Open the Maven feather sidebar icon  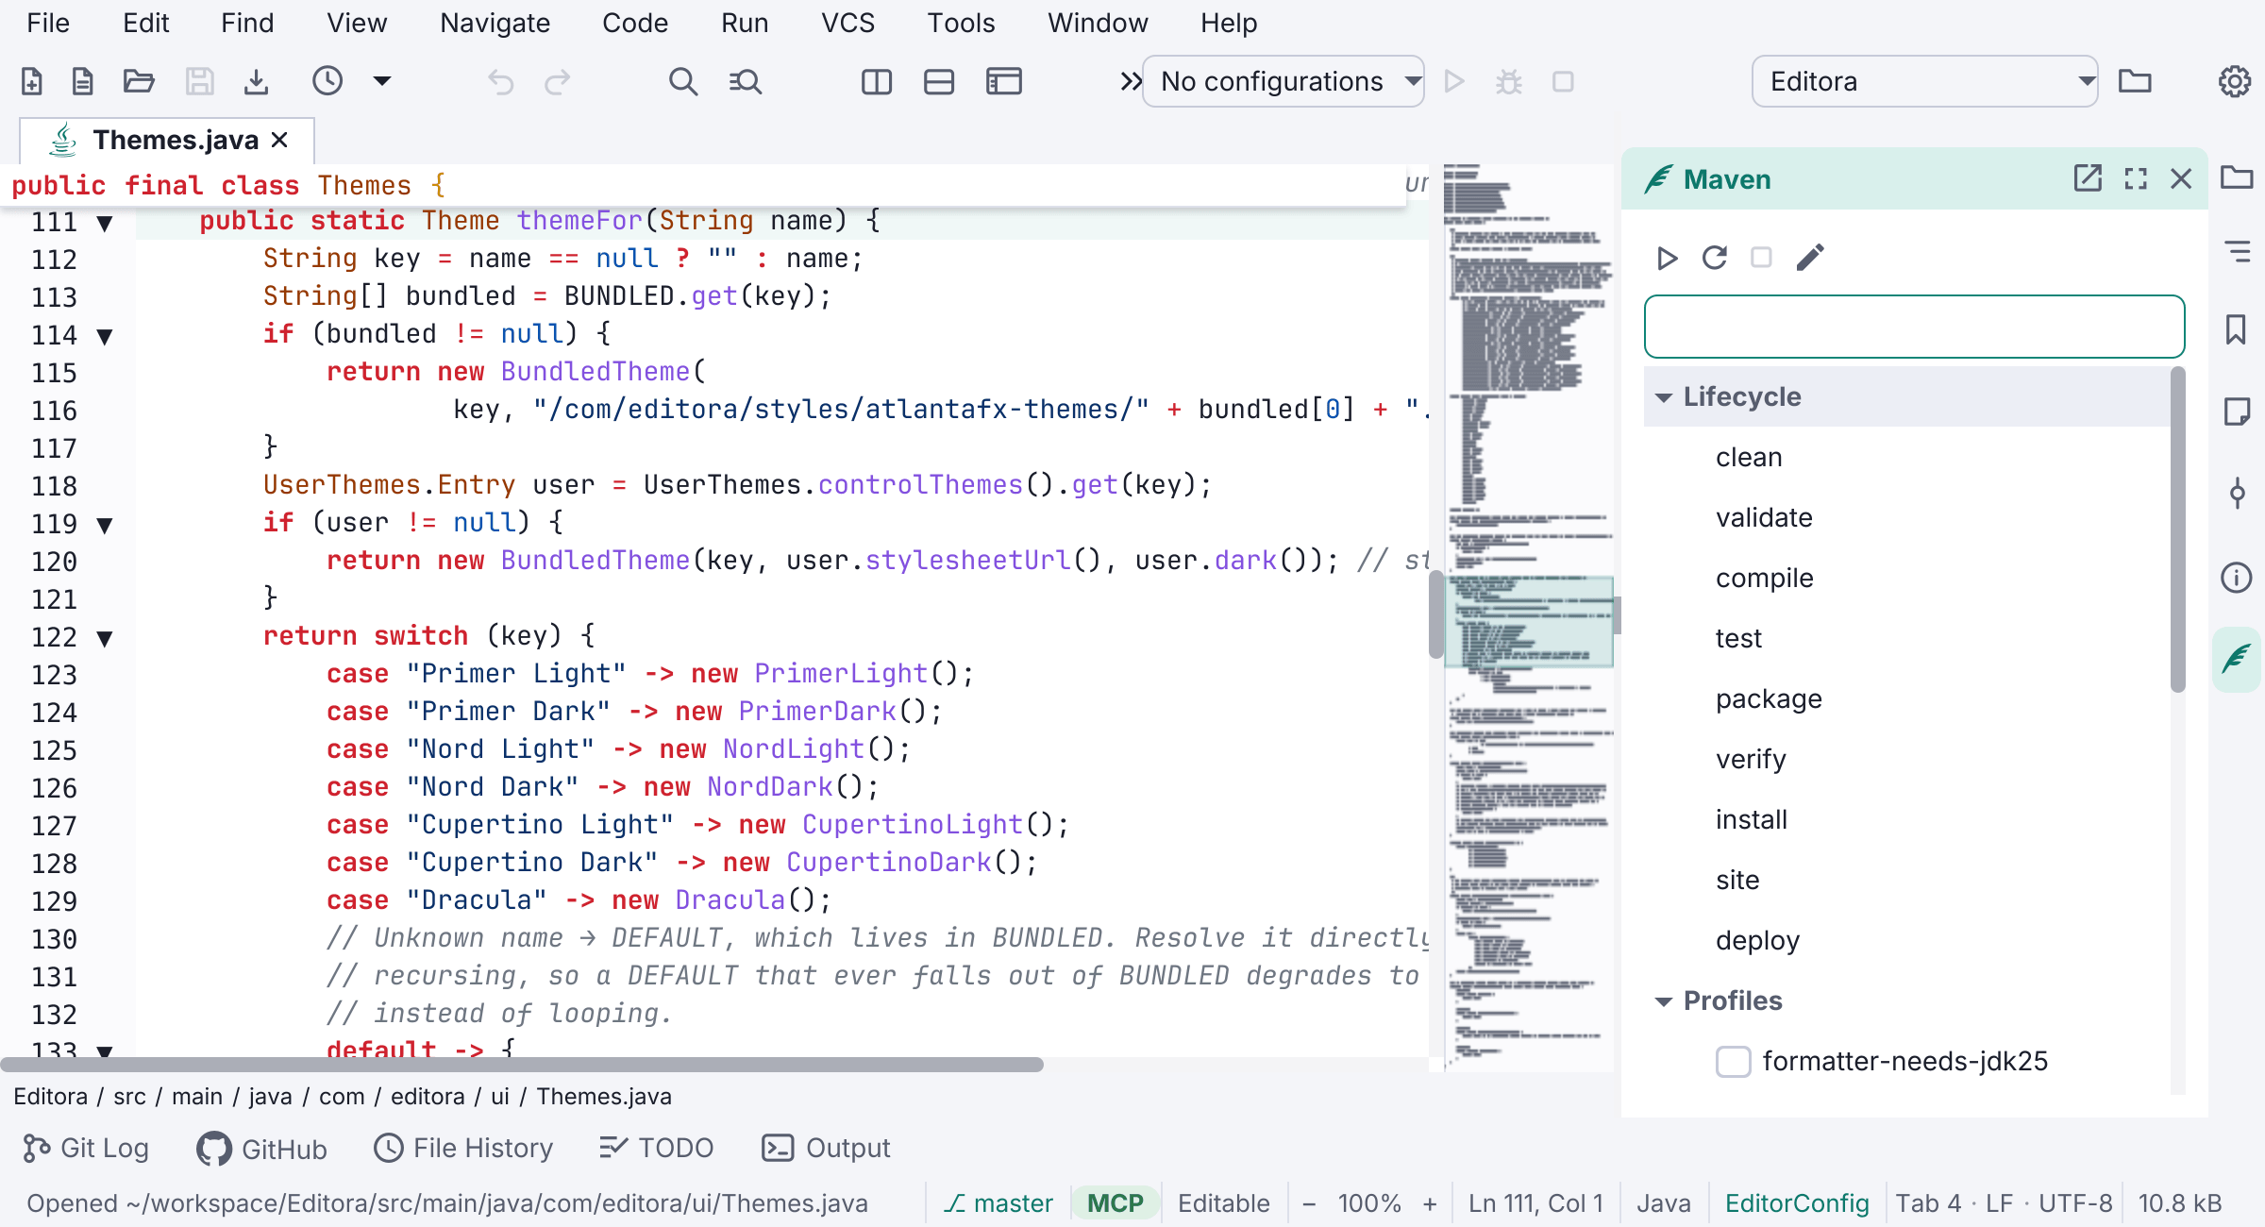point(2236,658)
